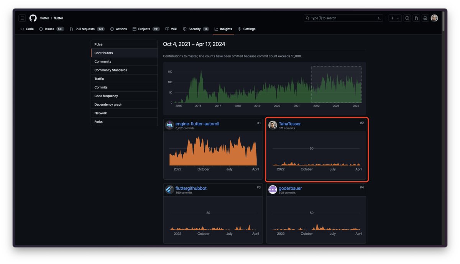Open the user profile avatar menu
This screenshot has height=264, width=460.
pyautogui.click(x=434, y=18)
